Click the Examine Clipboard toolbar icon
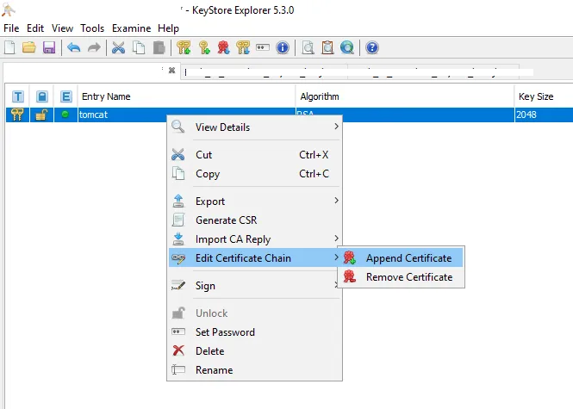The width and height of the screenshot is (573, 409). click(327, 47)
